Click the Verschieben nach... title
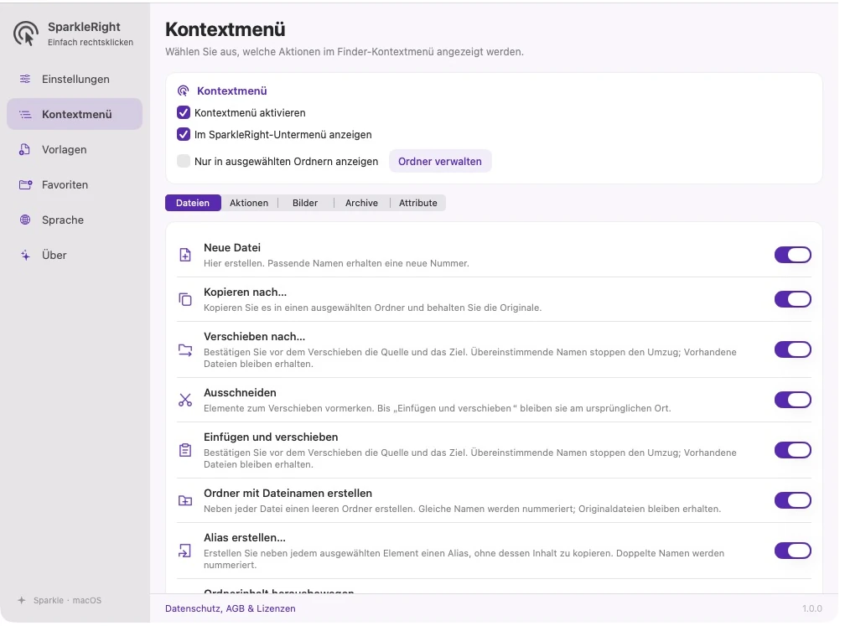This screenshot has width=845, height=626. [x=254, y=336]
